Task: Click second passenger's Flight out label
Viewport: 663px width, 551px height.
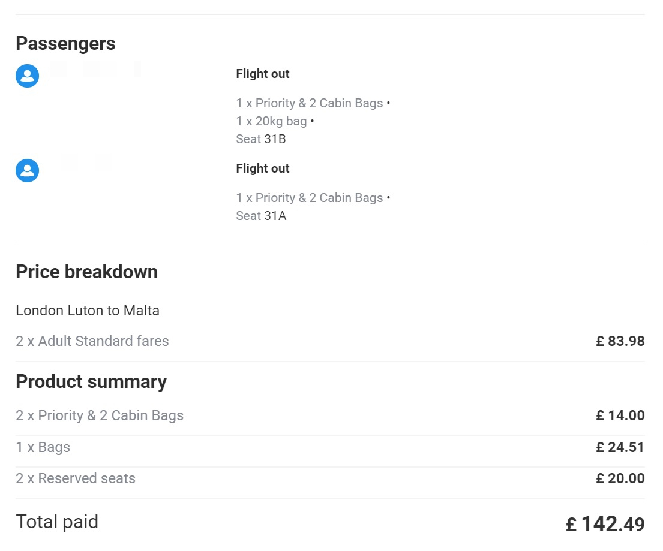Action: click(263, 168)
